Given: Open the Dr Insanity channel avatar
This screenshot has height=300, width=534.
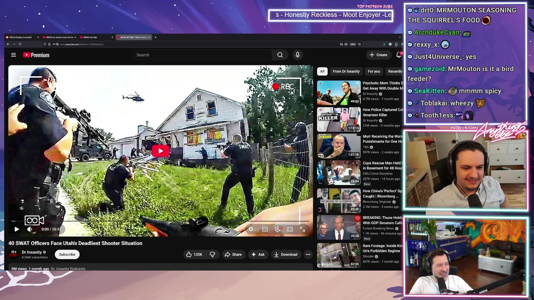Looking at the screenshot, I should [14, 254].
